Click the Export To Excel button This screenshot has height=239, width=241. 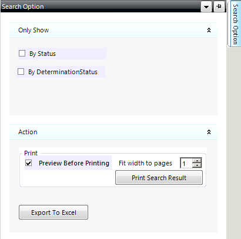click(x=53, y=213)
